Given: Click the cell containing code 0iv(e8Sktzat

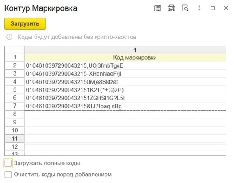Looking at the screenshot, I should coord(125,82).
